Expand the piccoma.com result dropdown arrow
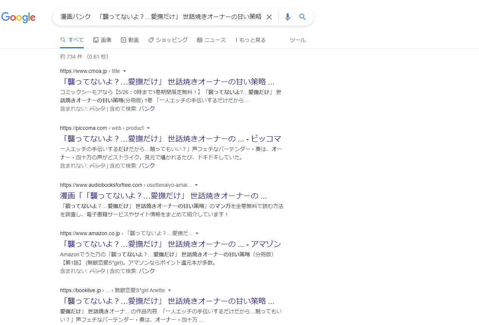479x325 pixels. 148,128
